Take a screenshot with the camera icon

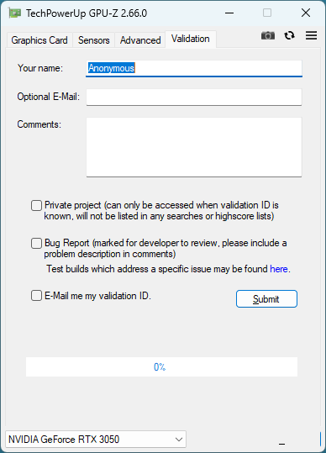point(268,35)
